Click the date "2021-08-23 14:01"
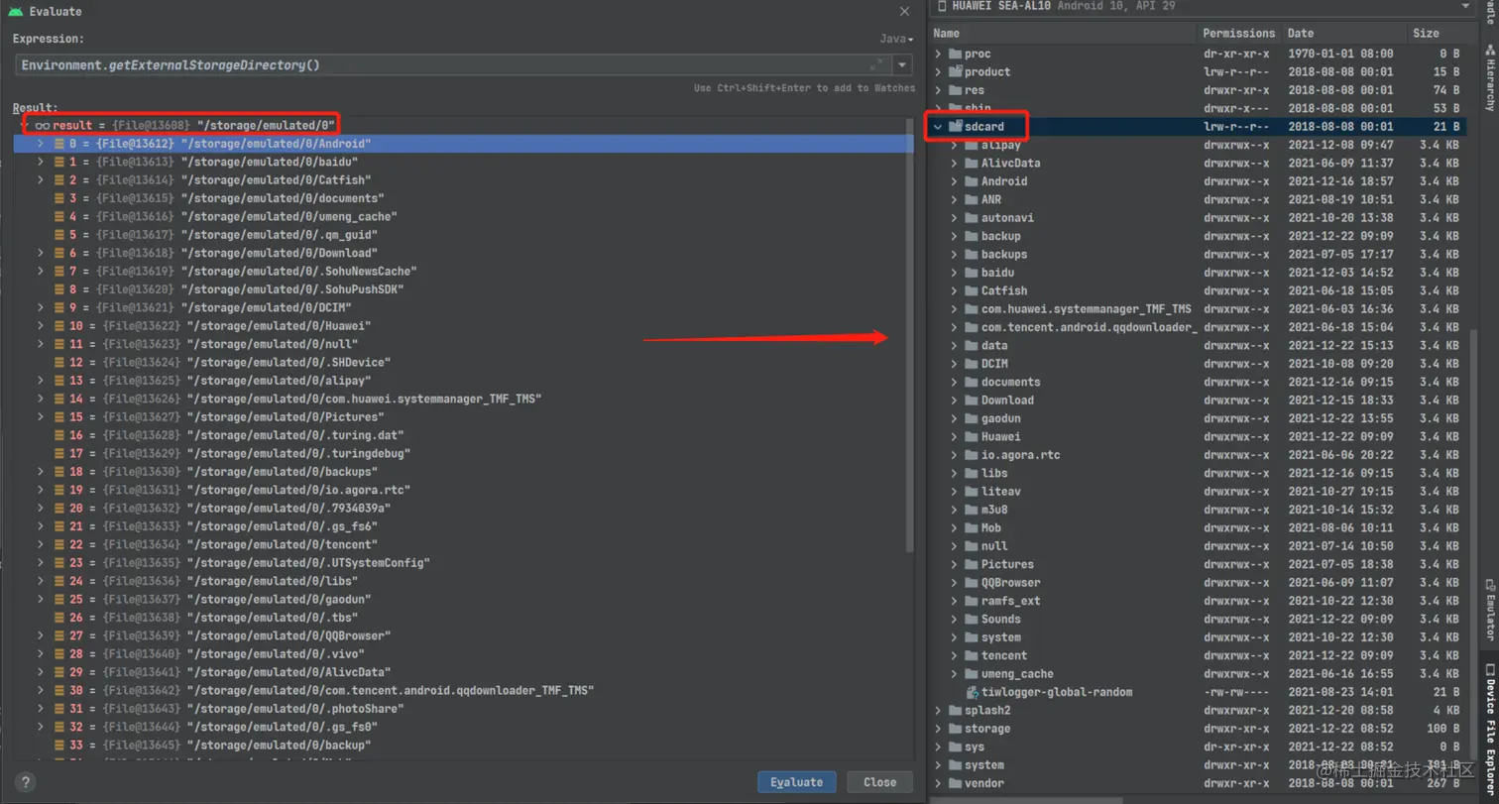 point(1340,692)
